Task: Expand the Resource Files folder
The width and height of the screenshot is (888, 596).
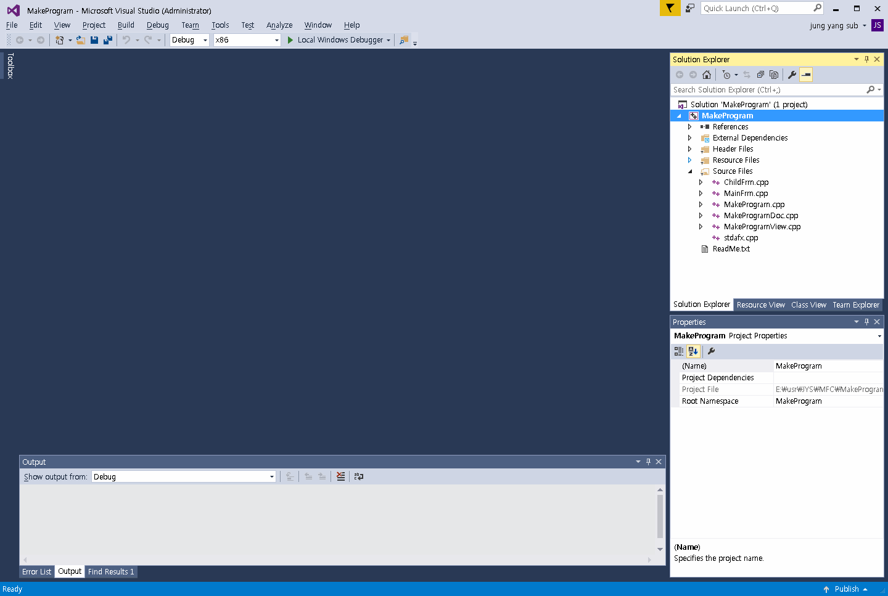Action: point(689,160)
